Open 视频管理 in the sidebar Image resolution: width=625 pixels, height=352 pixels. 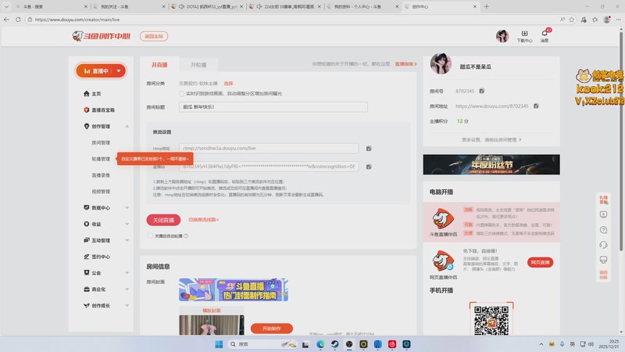coord(101,192)
